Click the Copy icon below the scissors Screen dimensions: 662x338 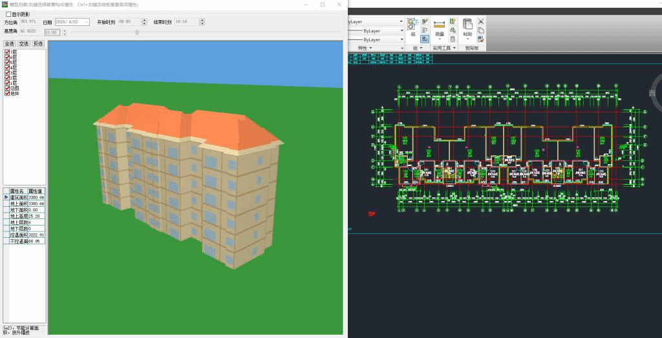point(480,30)
